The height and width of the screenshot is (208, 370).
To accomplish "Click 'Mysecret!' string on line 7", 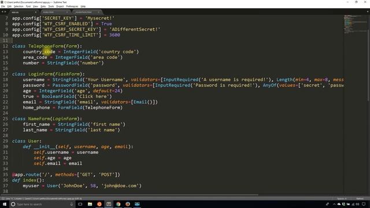I will [x=100, y=18].
